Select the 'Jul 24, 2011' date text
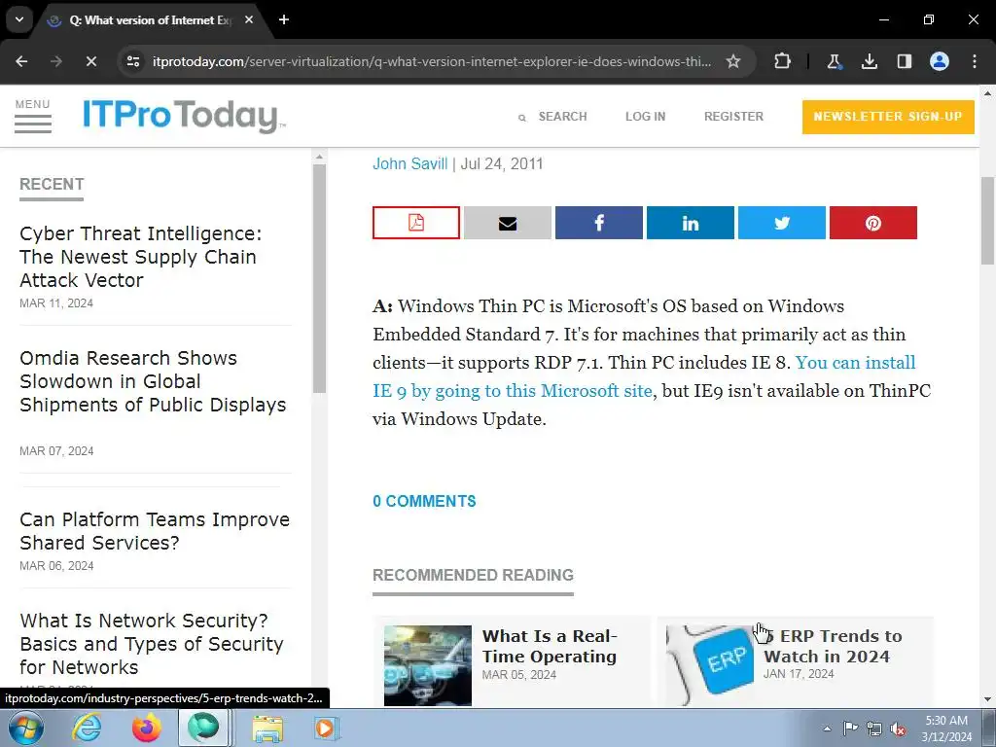Image resolution: width=996 pixels, height=747 pixels. (x=501, y=163)
